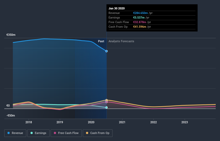
Task: Toggle the Earnings legend series
Action: 38,133
